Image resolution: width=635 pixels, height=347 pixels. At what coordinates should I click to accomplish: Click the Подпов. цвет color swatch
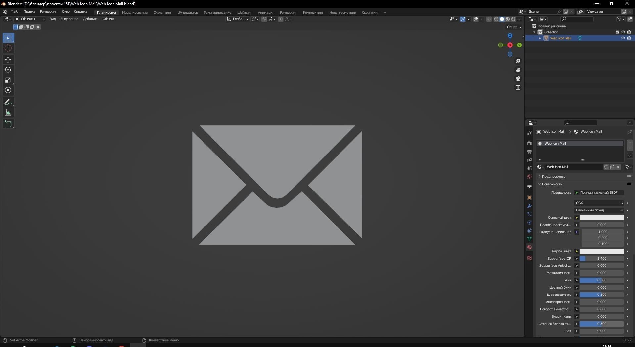pos(602,251)
